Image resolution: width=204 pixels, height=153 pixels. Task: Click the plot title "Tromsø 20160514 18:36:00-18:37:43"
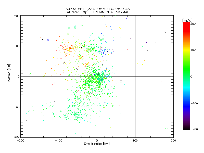pyautogui.click(x=97, y=9)
